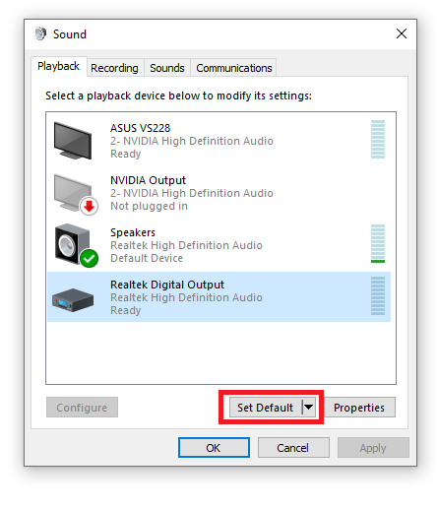
Task: Click the green default checkmark on Speakers
Action: (x=90, y=259)
